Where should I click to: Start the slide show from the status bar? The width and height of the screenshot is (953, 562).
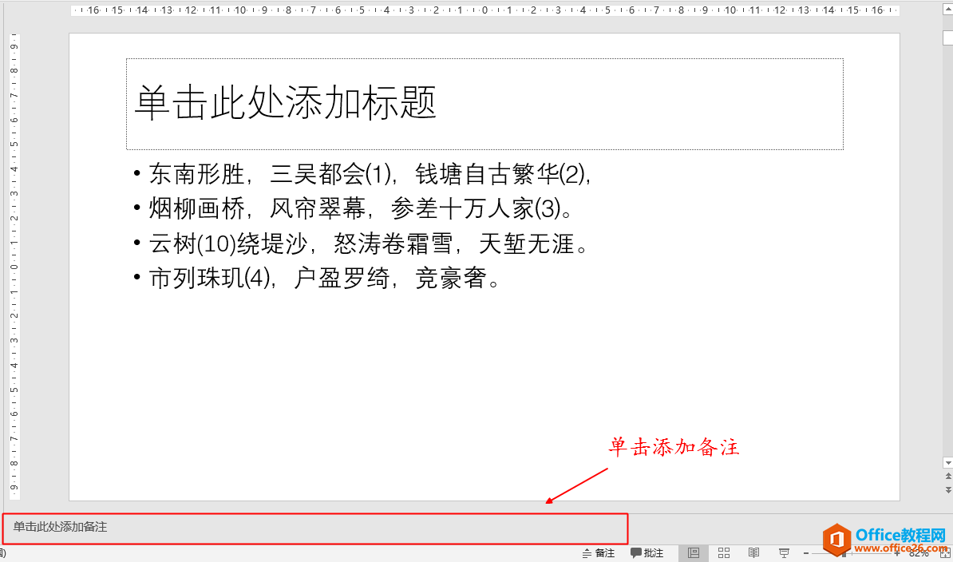[x=784, y=553]
